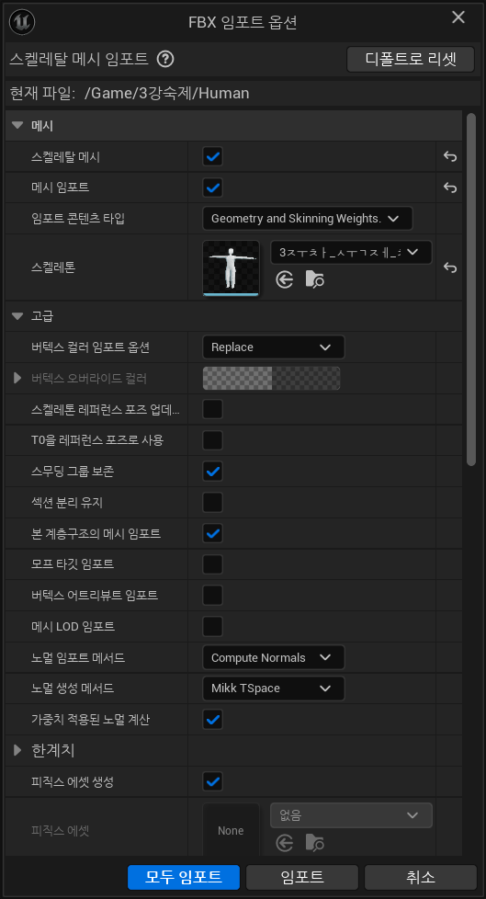Reset 스켈레탈 메시 to default arrow

[450, 156]
